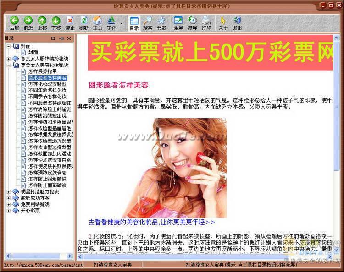Select the 明星打造魅力秘诀 book icon
The width and height of the screenshot is (344, 272).
click(x=16, y=191)
